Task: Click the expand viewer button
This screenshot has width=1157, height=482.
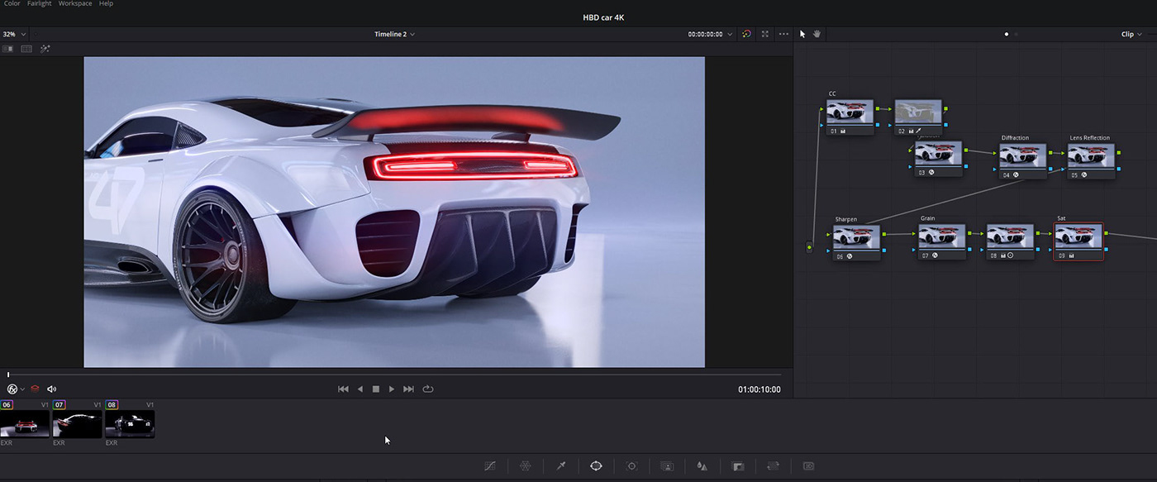Action: click(x=764, y=34)
